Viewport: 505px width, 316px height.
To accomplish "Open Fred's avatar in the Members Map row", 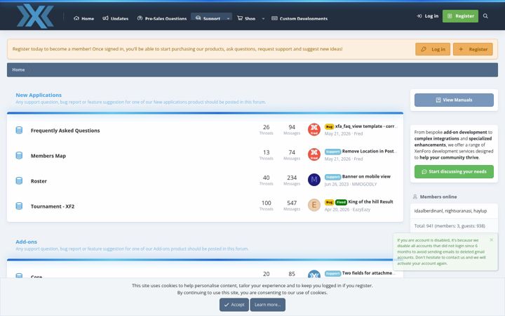I will 314,154.
